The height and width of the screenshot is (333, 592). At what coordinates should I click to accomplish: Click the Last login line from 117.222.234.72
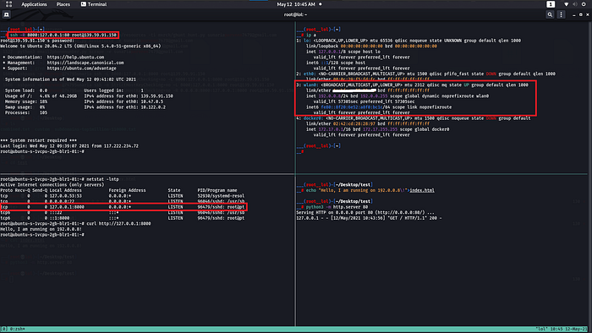tap(69, 146)
